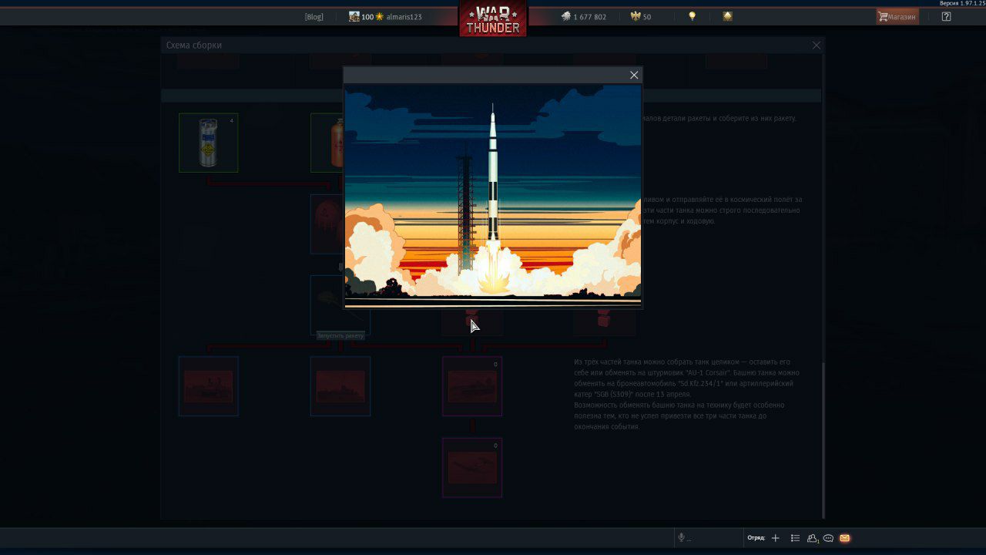Select the second blue-bordered vehicle item

click(x=340, y=386)
